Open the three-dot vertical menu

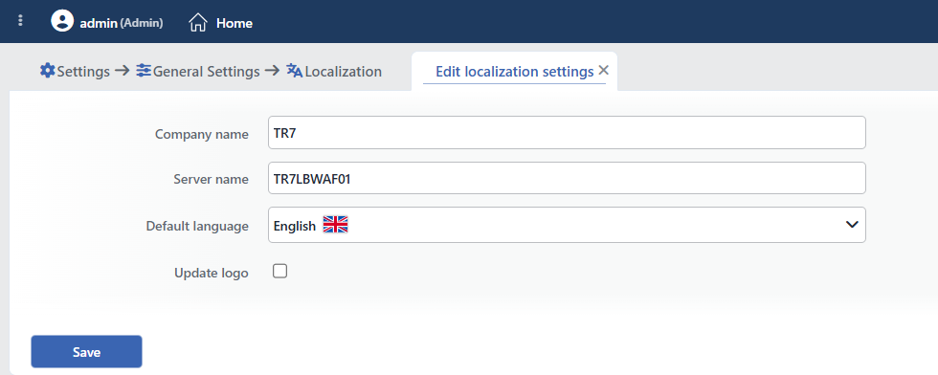[21, 21]
